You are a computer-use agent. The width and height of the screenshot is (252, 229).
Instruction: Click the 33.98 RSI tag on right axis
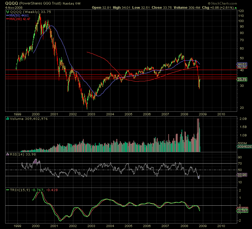pos(242,175)
